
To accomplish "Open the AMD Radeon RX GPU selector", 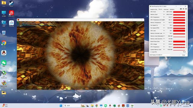I will [x=160, y=55].
